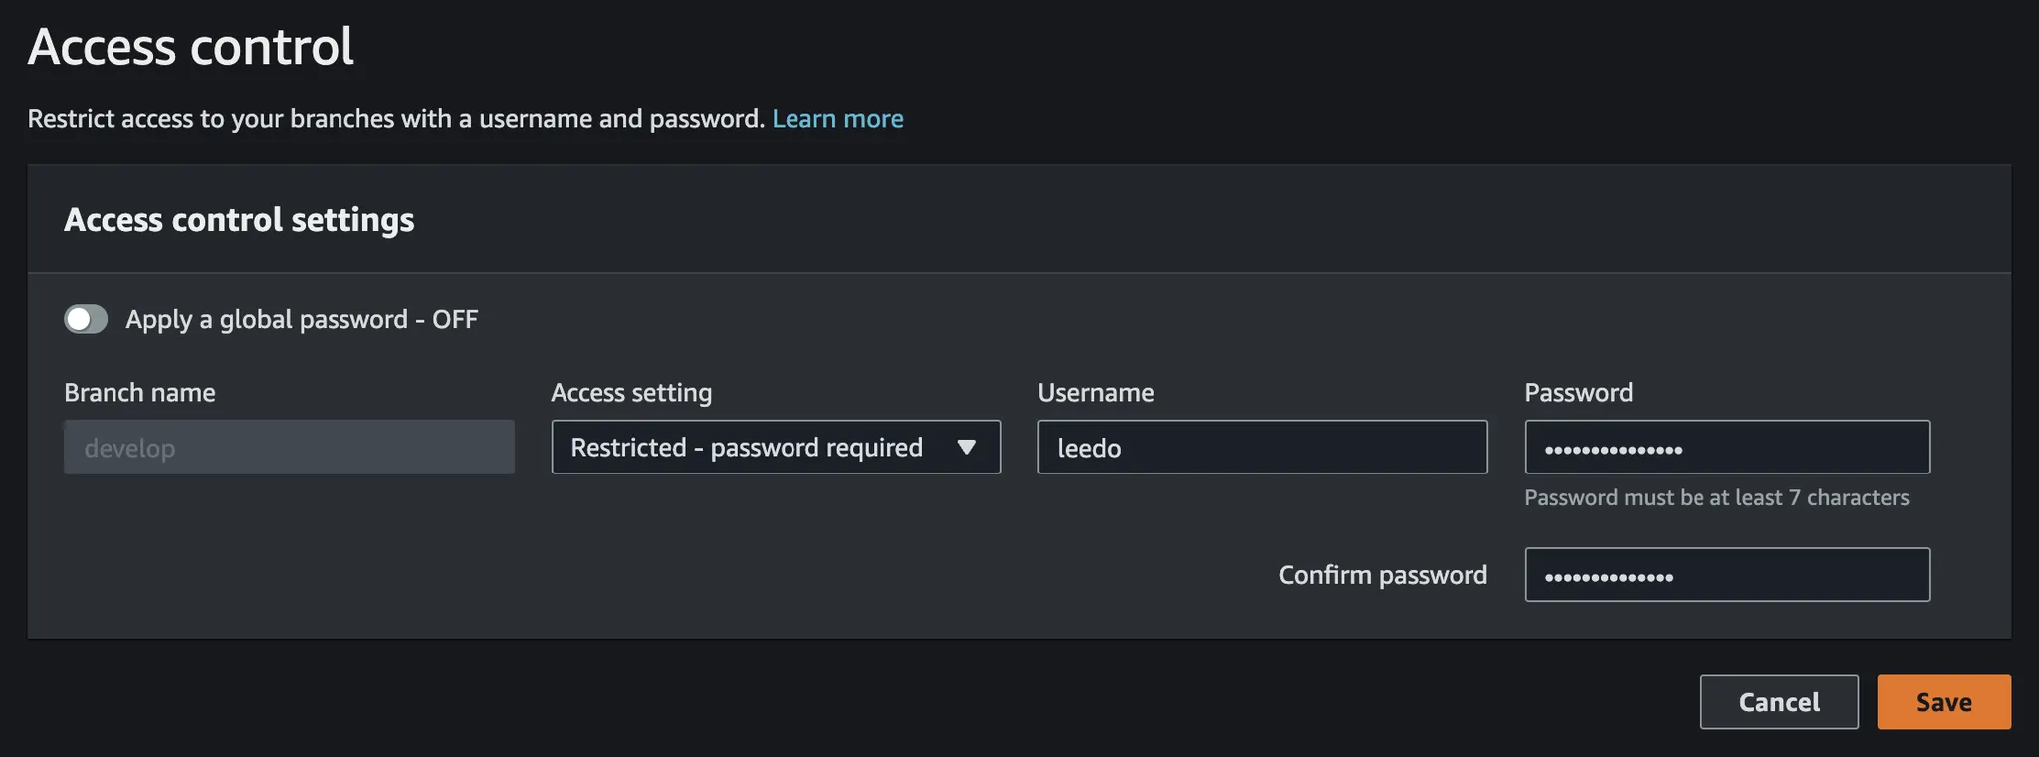Image resolution: width=2039 pixels, height=757 pixels.
Task: Toggle the Apply a global password switch
Action: coord(86,319)
